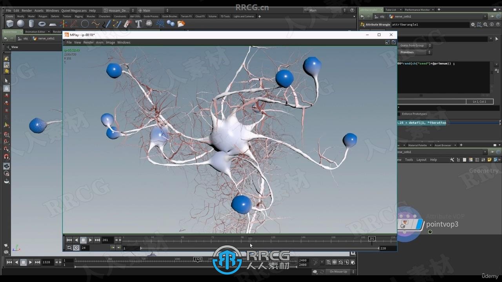
Task: Add a new shelf tab with plus
Action: (260, 16)
